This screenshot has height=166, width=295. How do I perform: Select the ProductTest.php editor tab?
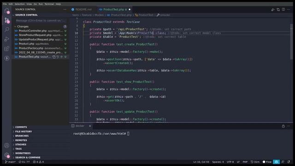(115, 9)
